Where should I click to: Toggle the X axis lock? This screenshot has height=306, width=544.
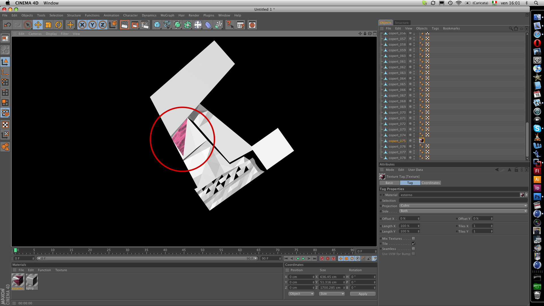coord(82,25)
